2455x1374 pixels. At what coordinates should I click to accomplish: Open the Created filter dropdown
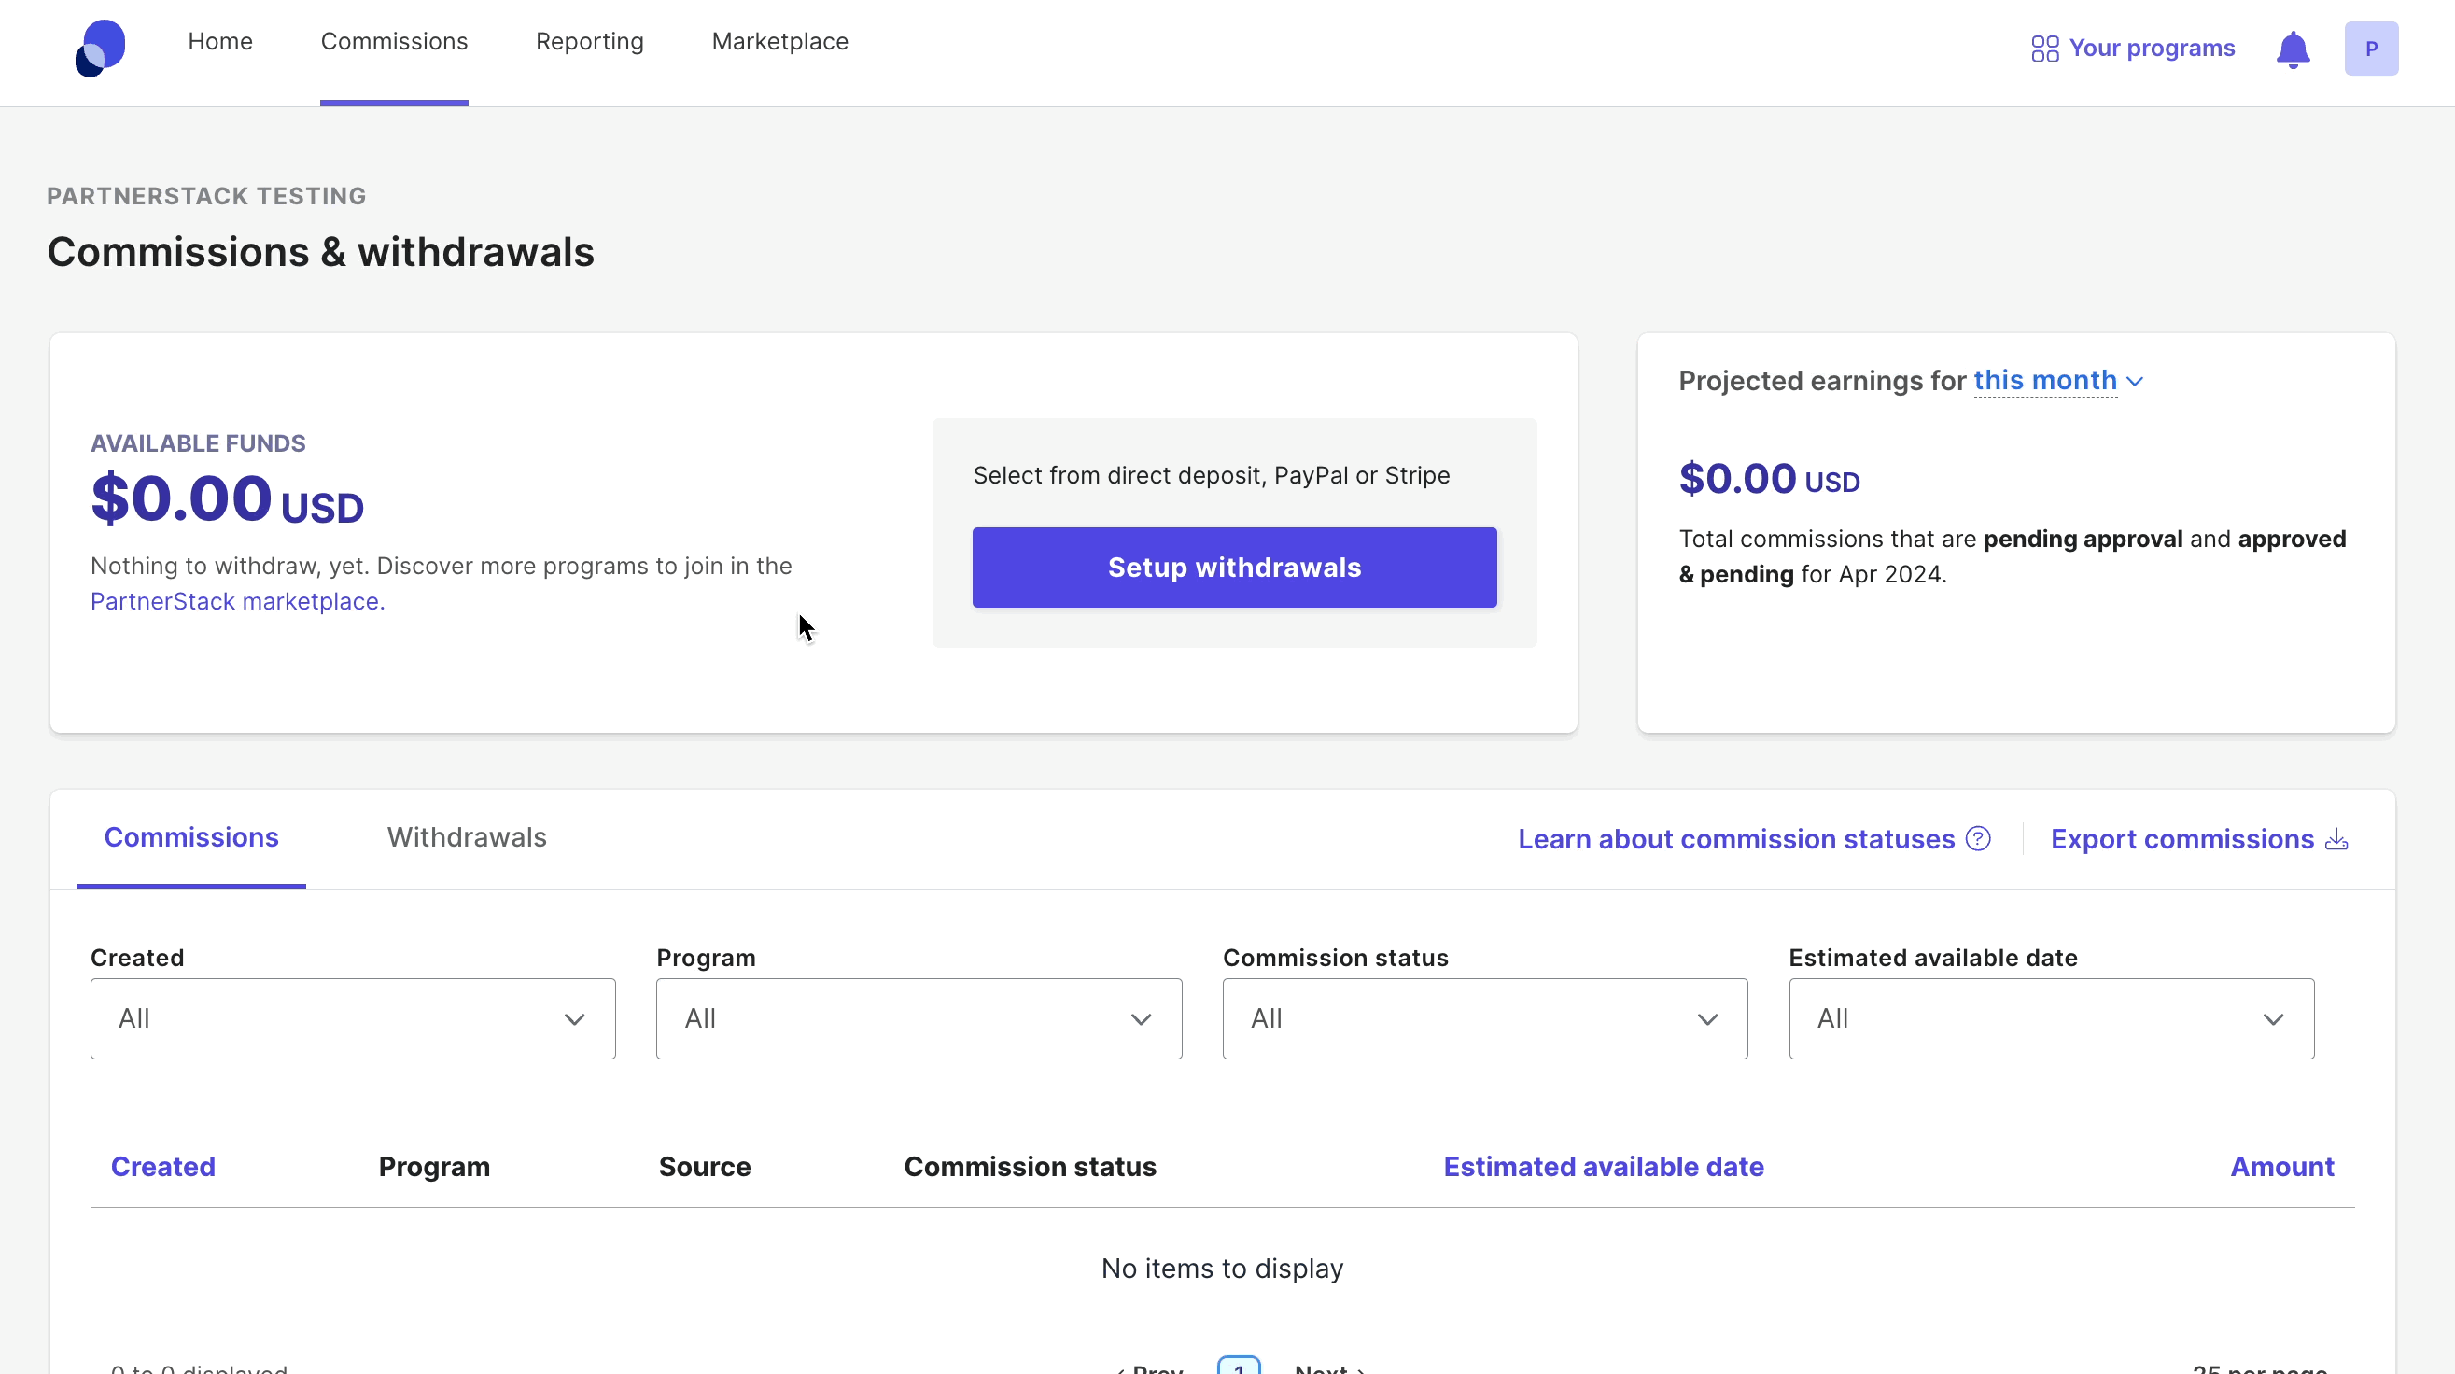click(353, 1018)
